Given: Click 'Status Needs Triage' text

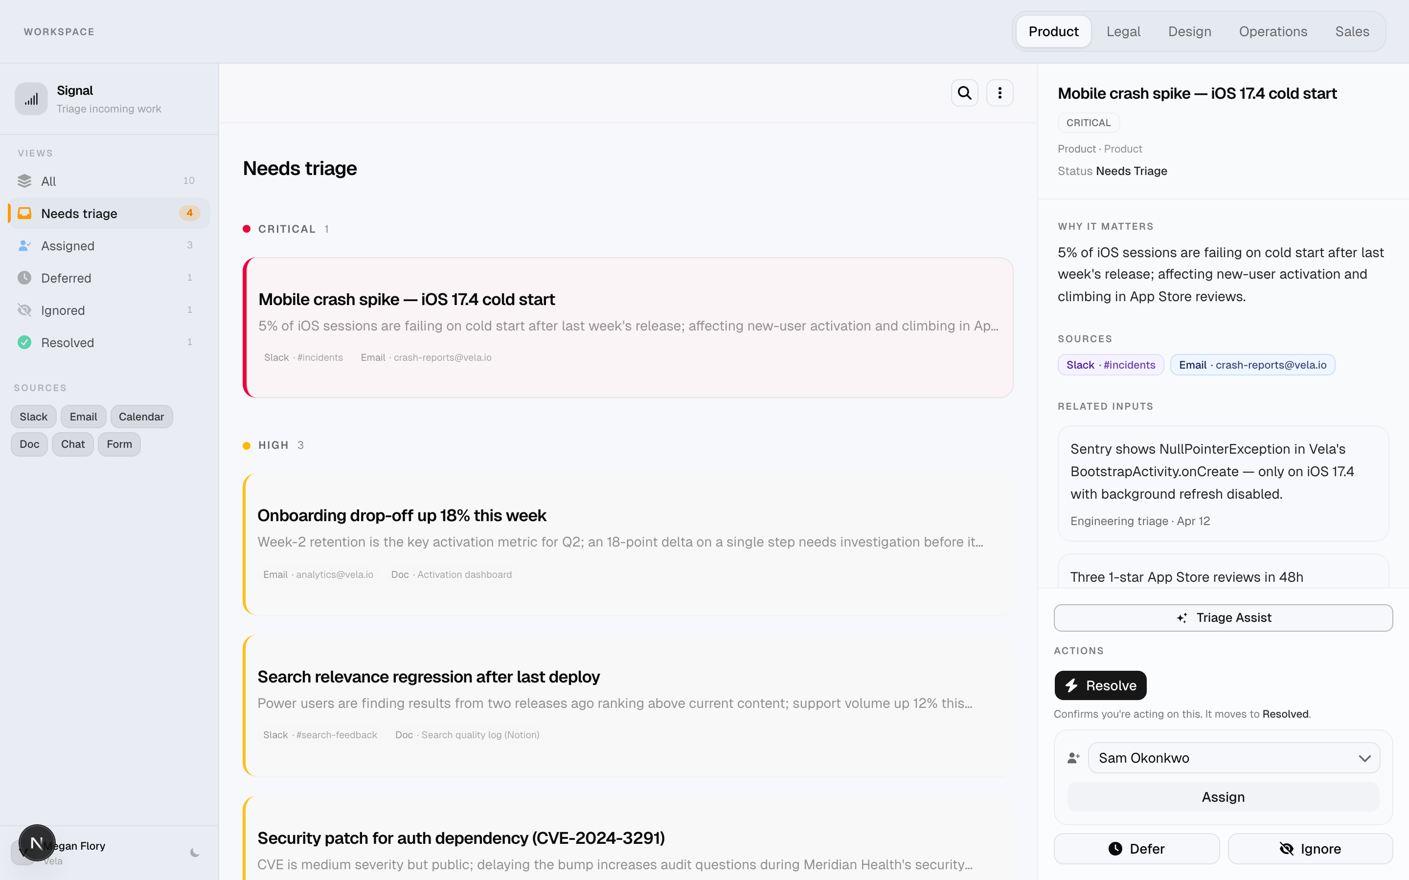Looking at the screenshot, I should pos(1112,171).
